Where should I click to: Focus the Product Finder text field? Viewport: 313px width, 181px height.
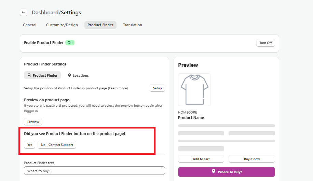click(x=94, y=170)
